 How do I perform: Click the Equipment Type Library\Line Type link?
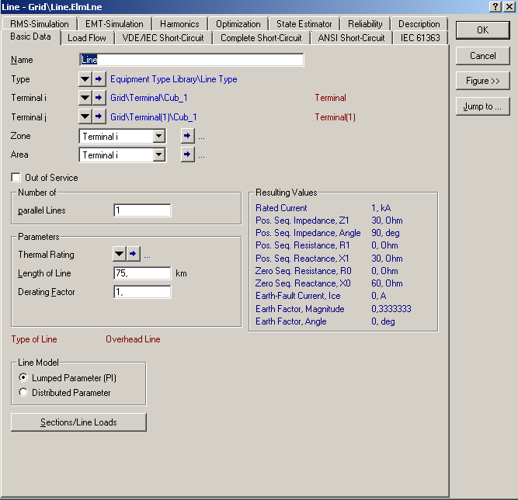click(174, 79)
